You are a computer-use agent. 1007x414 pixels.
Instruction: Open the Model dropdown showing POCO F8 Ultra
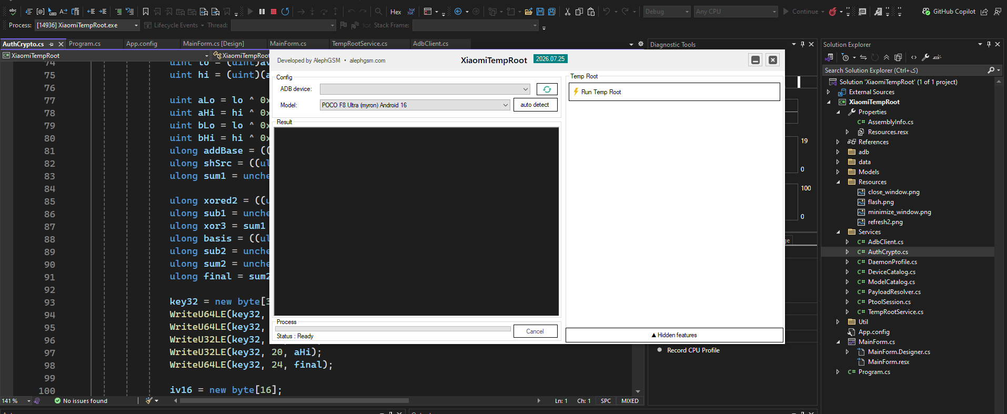coord(415,105)
